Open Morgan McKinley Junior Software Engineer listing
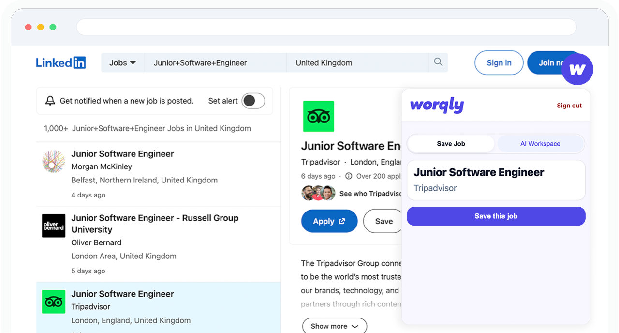 pyautogui.click(x=123, y=154)
